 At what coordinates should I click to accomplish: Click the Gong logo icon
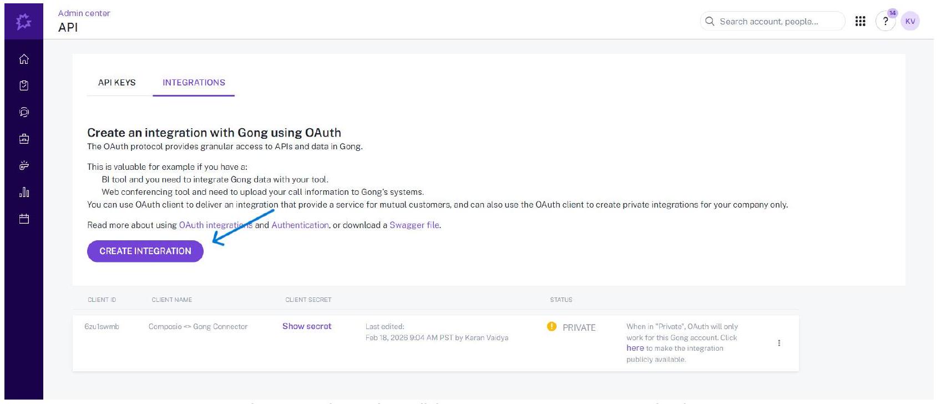[24, 22]
